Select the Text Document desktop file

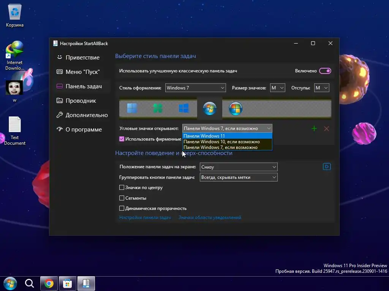tap(15, 131)
